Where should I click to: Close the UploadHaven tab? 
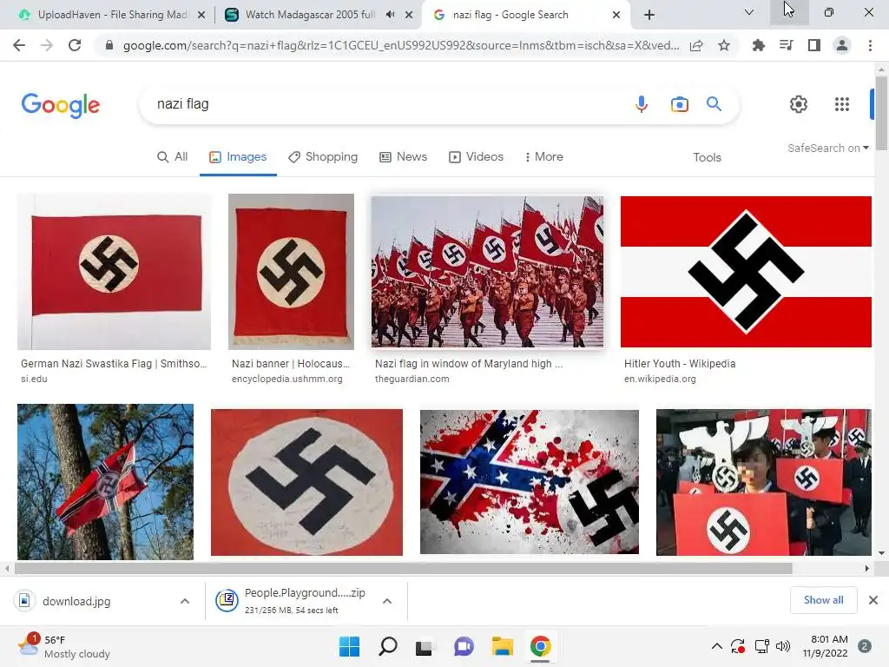201,15
